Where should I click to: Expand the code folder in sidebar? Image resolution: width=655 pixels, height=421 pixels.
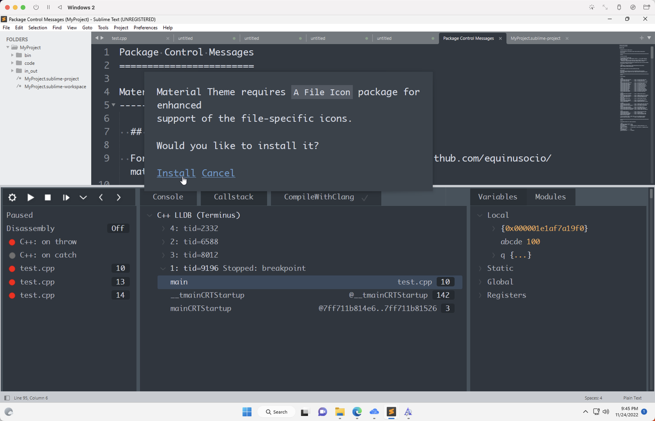[x=12, y=63]
